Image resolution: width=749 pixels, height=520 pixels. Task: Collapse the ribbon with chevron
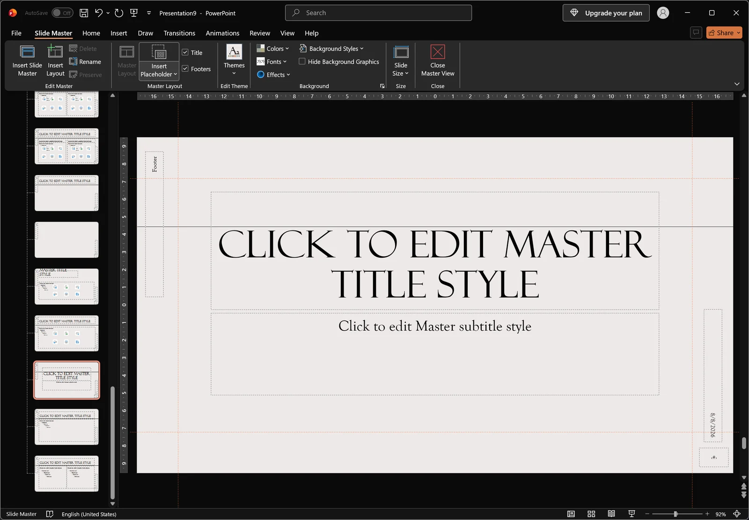click(737, 84)
